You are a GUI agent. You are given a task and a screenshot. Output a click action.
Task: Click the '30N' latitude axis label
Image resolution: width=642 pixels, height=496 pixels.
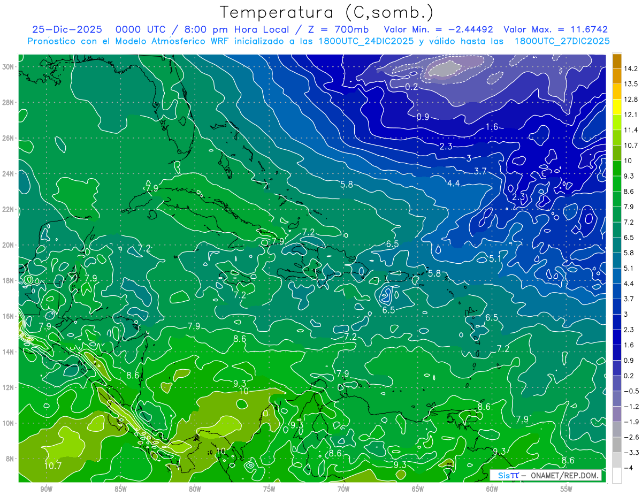[9, 66]
